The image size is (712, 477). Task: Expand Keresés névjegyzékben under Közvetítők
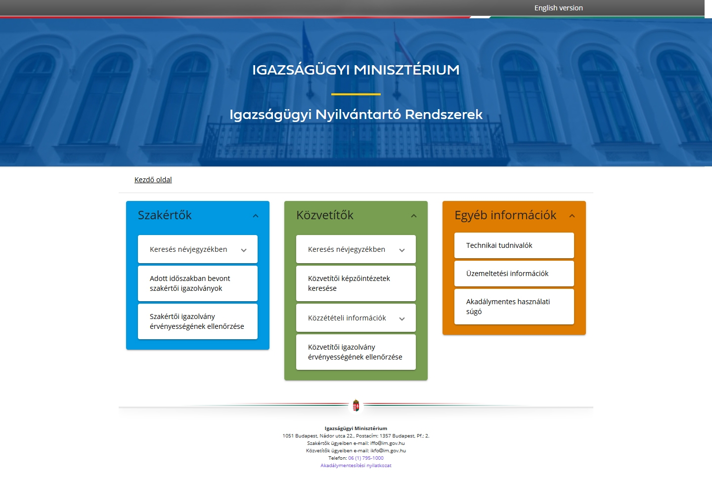click(356, 249)
